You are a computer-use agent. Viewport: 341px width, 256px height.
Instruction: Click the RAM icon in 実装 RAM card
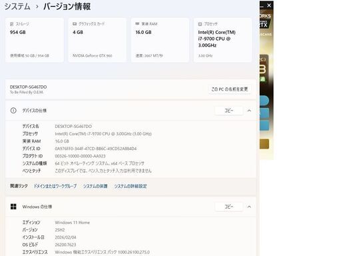tap(137, 23)
